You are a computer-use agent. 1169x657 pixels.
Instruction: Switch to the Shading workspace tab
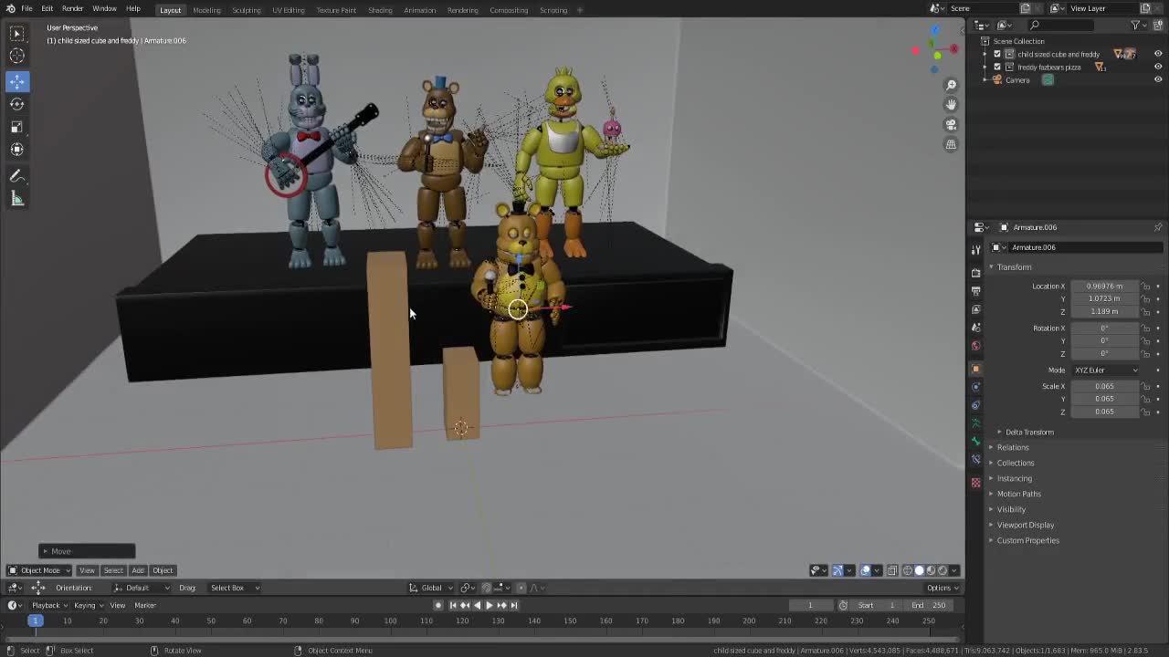[380, 10]
